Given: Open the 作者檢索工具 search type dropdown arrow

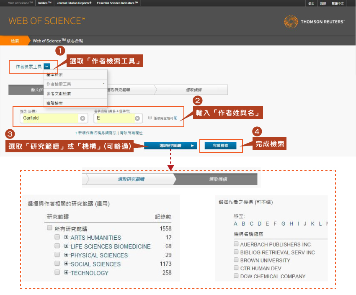Looking at the screenshot, I should [x=47, y=66].
